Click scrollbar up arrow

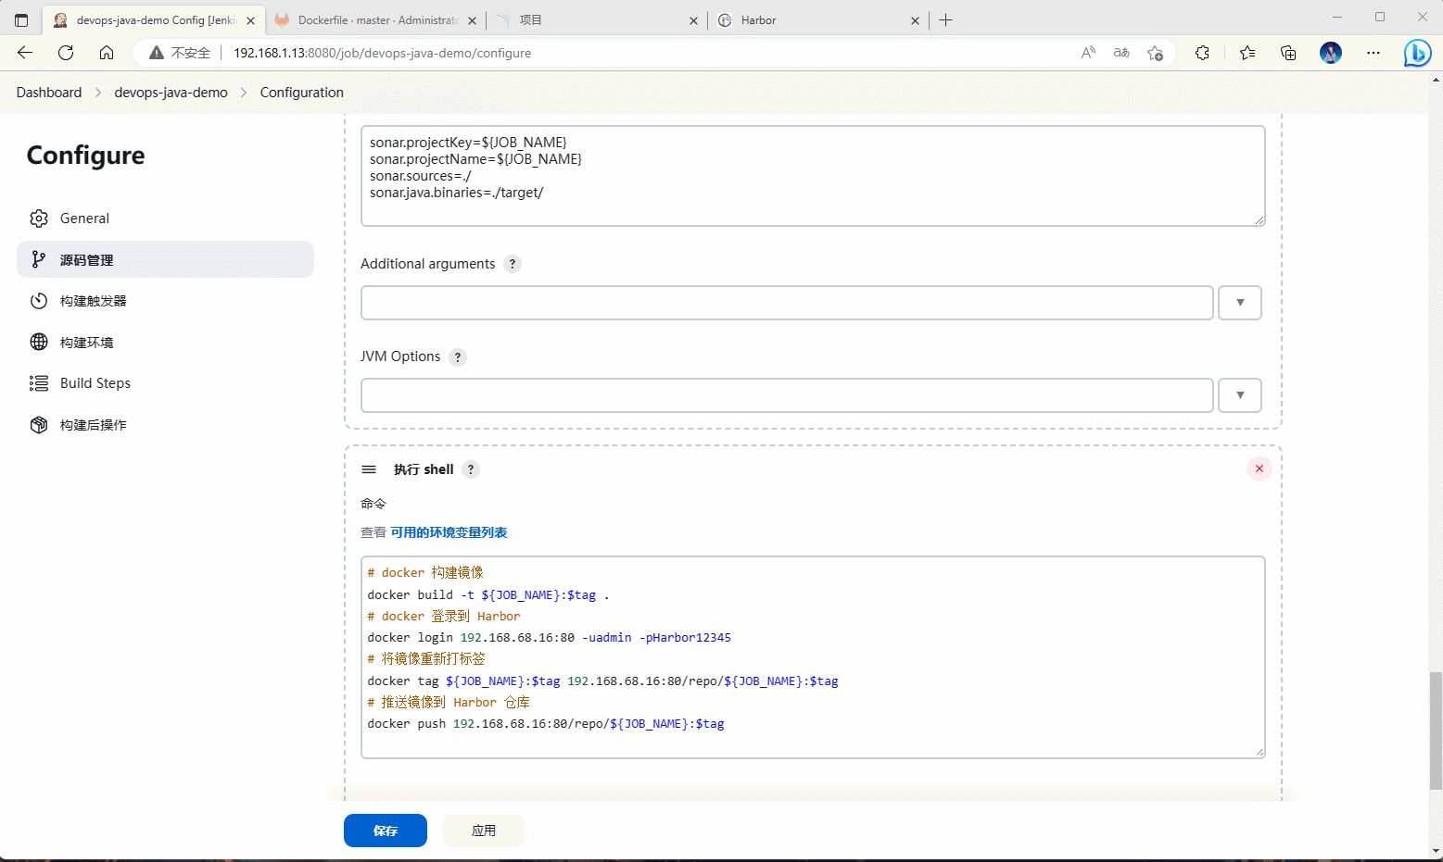[1436, 80]
